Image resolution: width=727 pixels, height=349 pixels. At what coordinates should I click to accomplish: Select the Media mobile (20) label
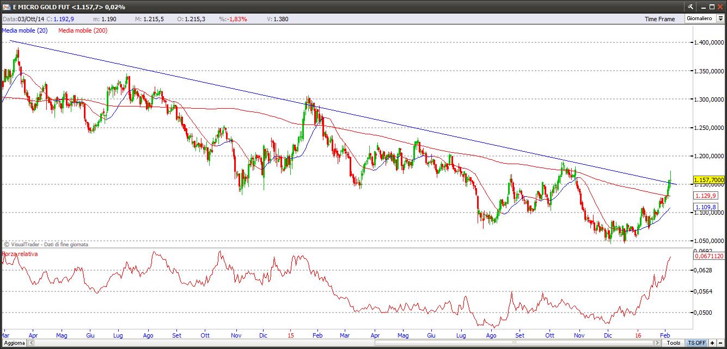(x=25, y=30)
